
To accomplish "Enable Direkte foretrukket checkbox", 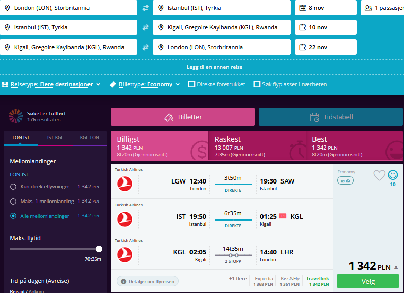I will [x=191, y=84].
